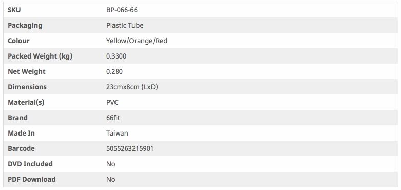
Task: Select the No value for PDF Download
Action: click(111, 179)
